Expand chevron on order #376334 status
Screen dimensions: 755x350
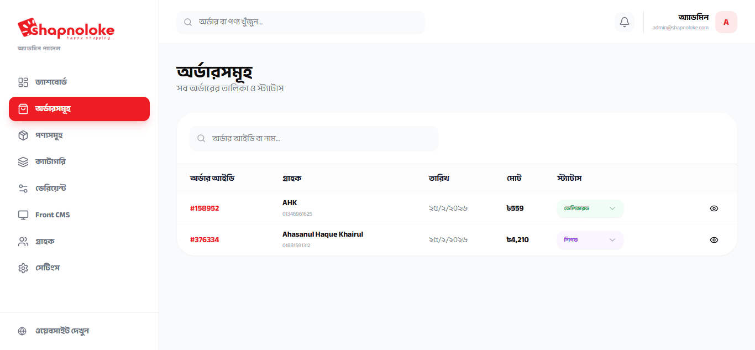(x=612, y=240)
